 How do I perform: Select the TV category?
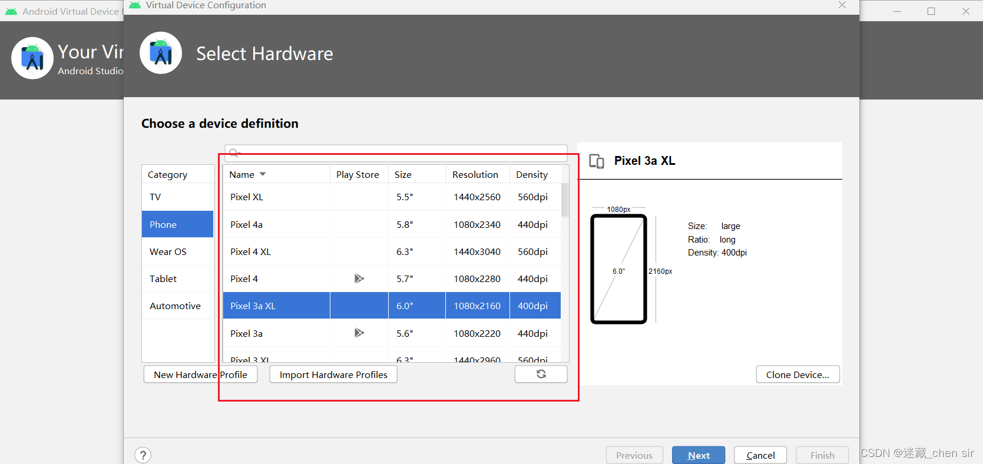[x=177, y=197]
